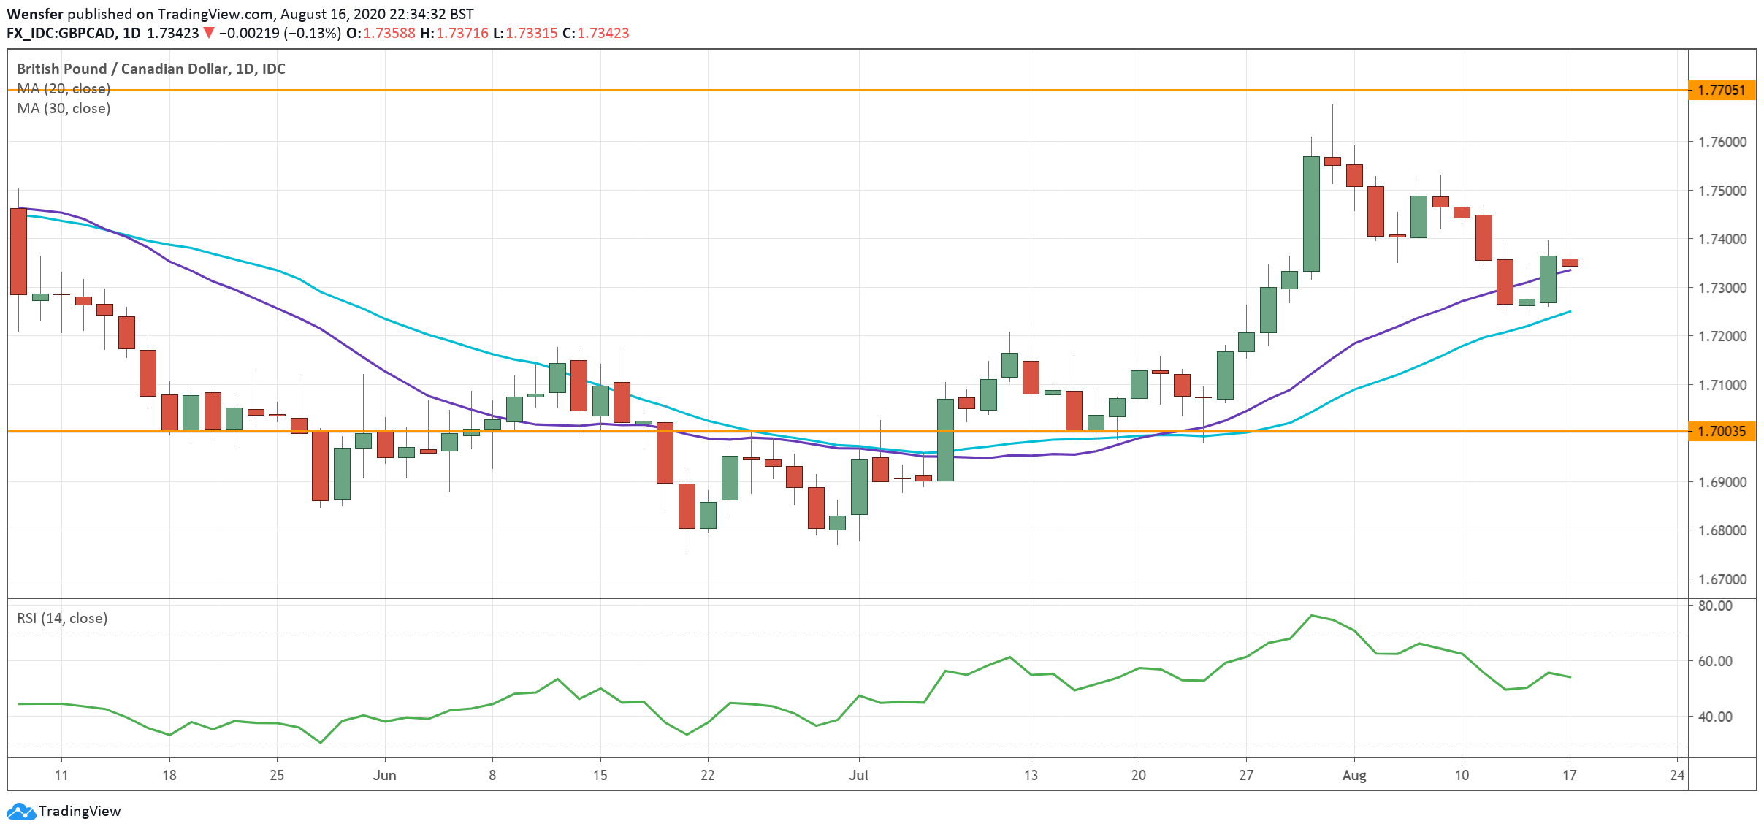Click the 40.00 RSI scale label
The height and width of the screenshot is (832, 1764).
pos(1714,717)
